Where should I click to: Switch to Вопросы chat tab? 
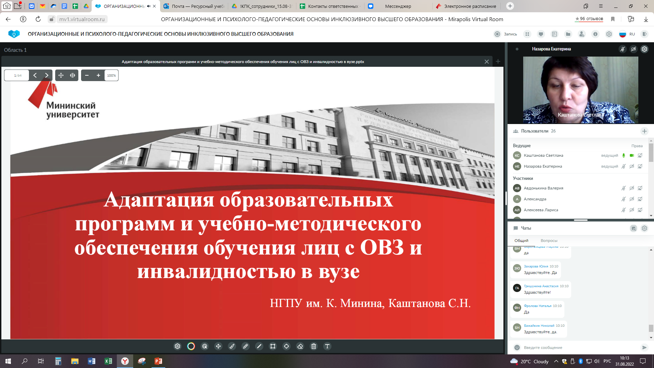pos(549,241)
